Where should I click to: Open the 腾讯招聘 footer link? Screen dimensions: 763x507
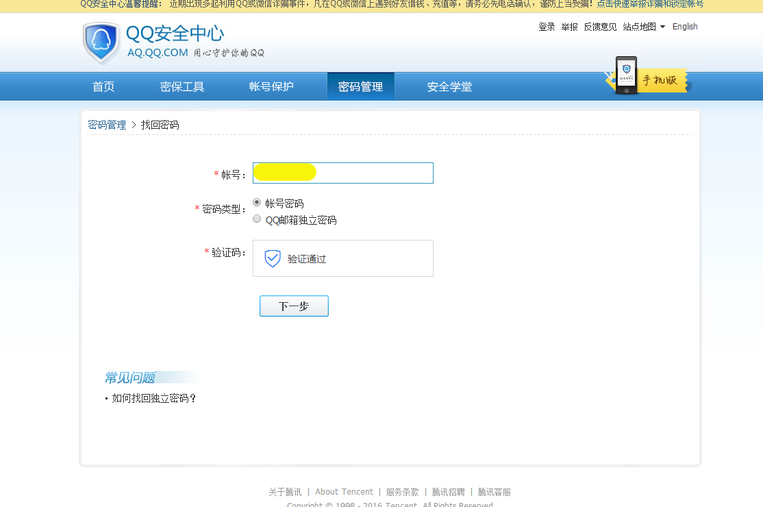point(448,492)
